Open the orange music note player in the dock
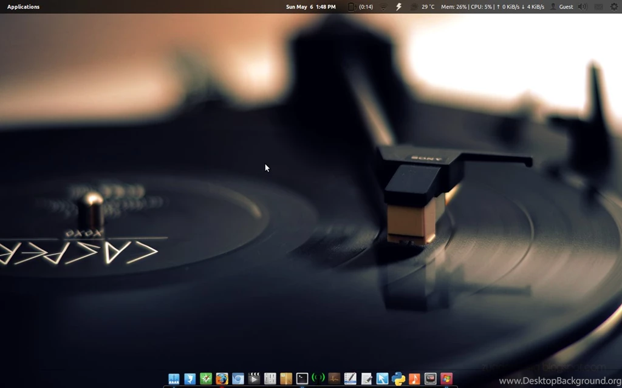Image resolution: width=622 pixels, height=388 pixels. tap(414, 379)
